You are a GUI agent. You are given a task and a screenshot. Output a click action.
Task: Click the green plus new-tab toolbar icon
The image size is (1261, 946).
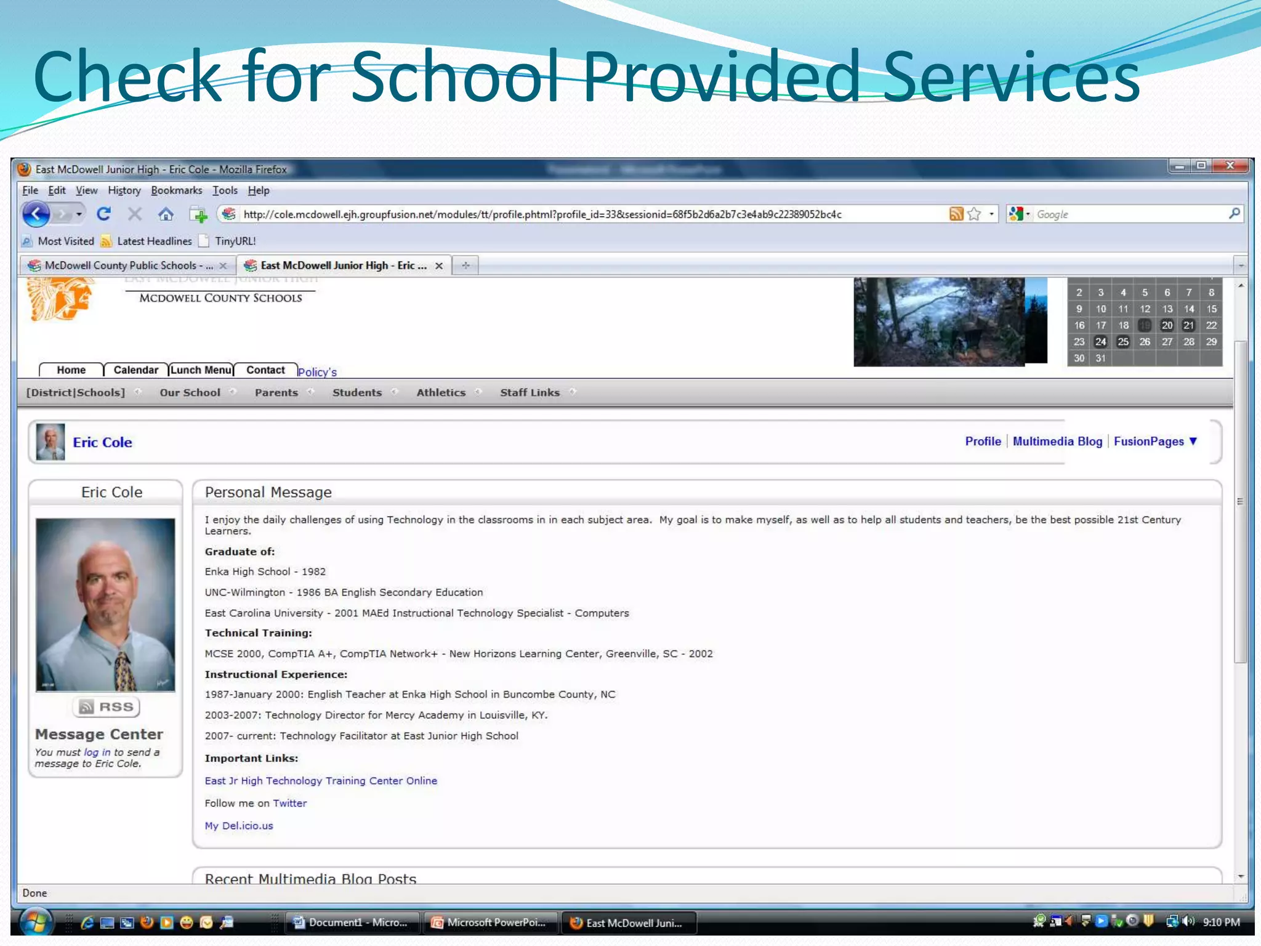[x=198, y=215]
